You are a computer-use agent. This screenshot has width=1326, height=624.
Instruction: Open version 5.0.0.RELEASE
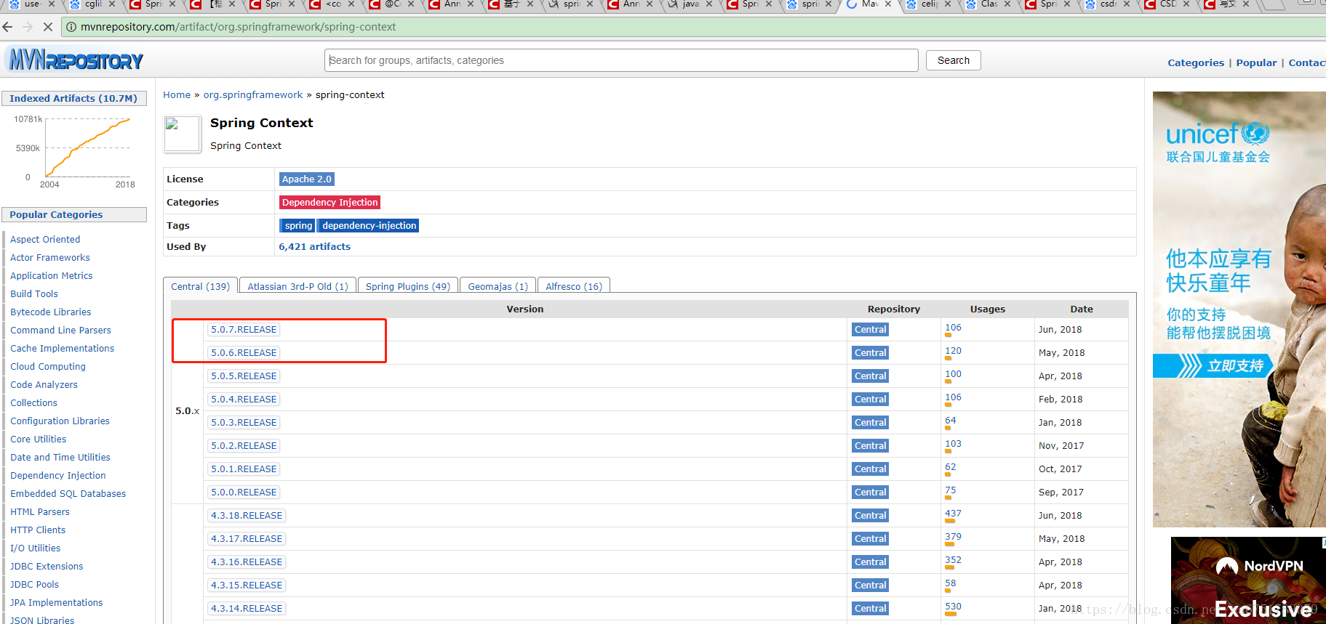pos(244,492)
